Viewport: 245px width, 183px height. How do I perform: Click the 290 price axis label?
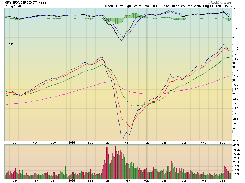[x=236, y=94]
